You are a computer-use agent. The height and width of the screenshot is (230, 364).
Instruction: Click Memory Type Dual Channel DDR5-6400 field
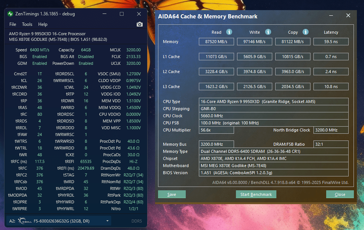tap(274, 151)
